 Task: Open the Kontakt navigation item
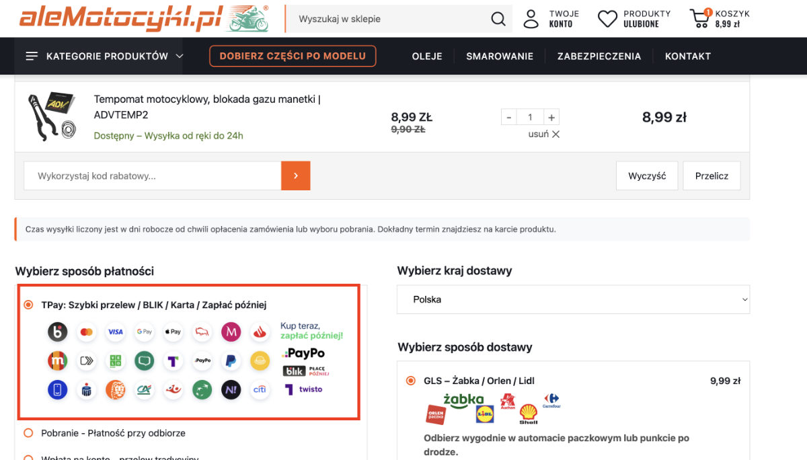[x=688, y=56]
